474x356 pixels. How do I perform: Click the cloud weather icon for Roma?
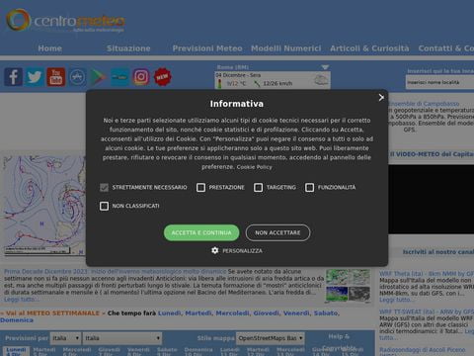tap(320, 80)
